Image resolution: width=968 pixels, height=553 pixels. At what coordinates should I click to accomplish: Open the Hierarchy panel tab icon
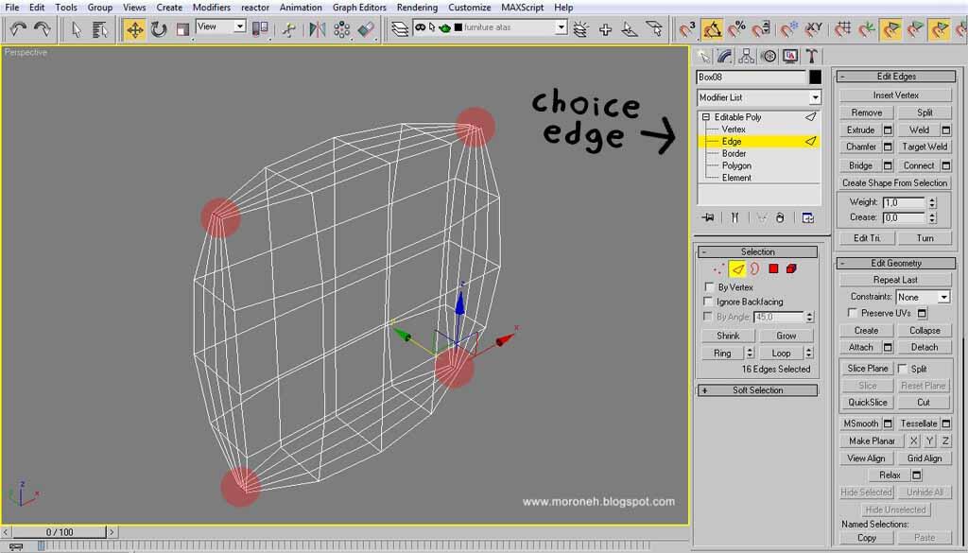click(747, 57)
